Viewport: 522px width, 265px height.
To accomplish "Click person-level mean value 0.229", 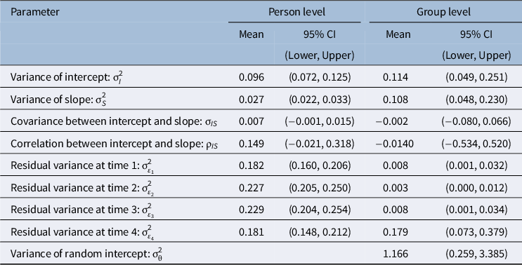I will (252, 210).
